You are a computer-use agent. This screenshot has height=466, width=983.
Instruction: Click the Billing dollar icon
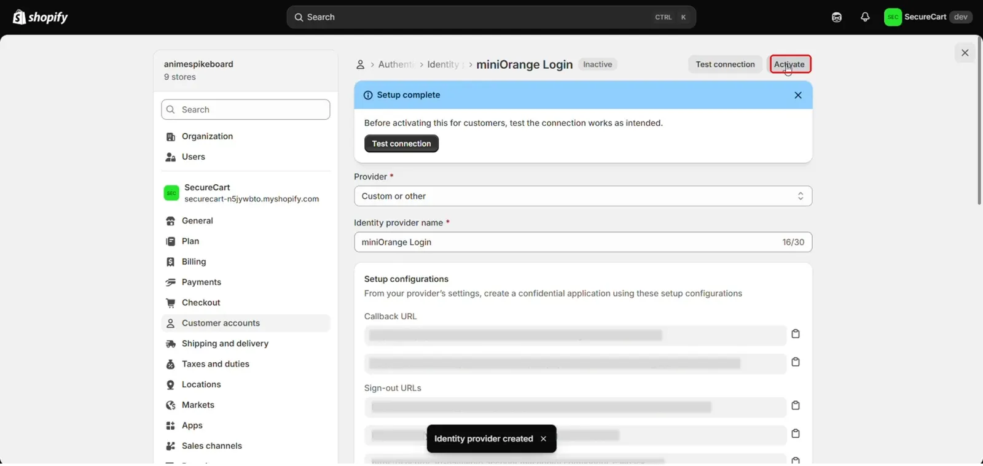(171, 262)
